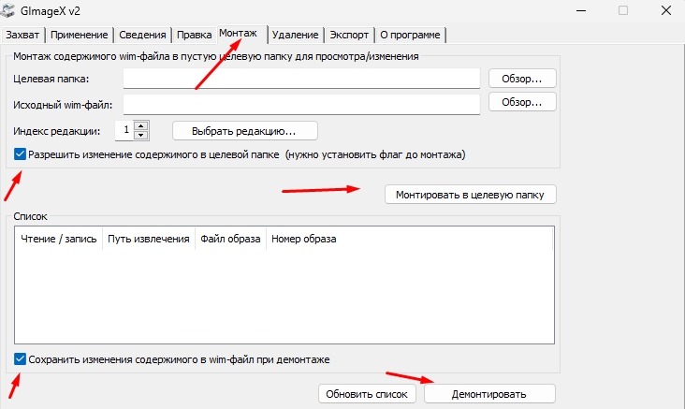Open the Сведения tab

coord(142,35)
